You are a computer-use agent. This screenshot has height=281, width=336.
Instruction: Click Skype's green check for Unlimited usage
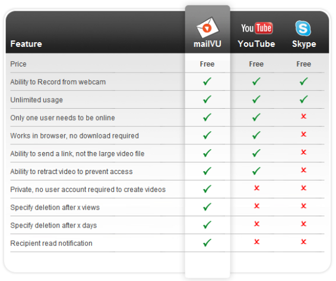304,99
